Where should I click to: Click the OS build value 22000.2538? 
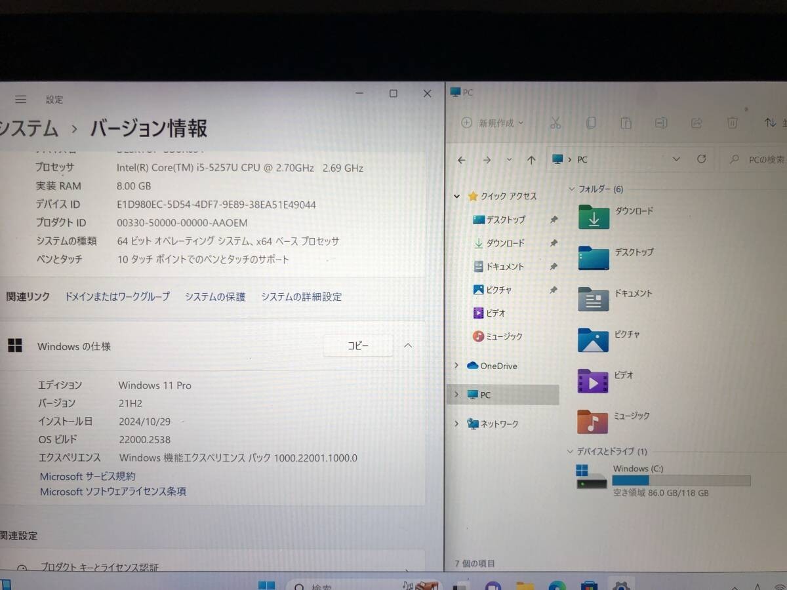pos(144,439)
